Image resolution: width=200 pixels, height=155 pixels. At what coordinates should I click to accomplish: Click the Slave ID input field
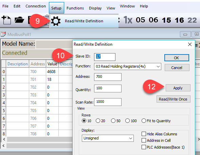(x=105, y=57)
